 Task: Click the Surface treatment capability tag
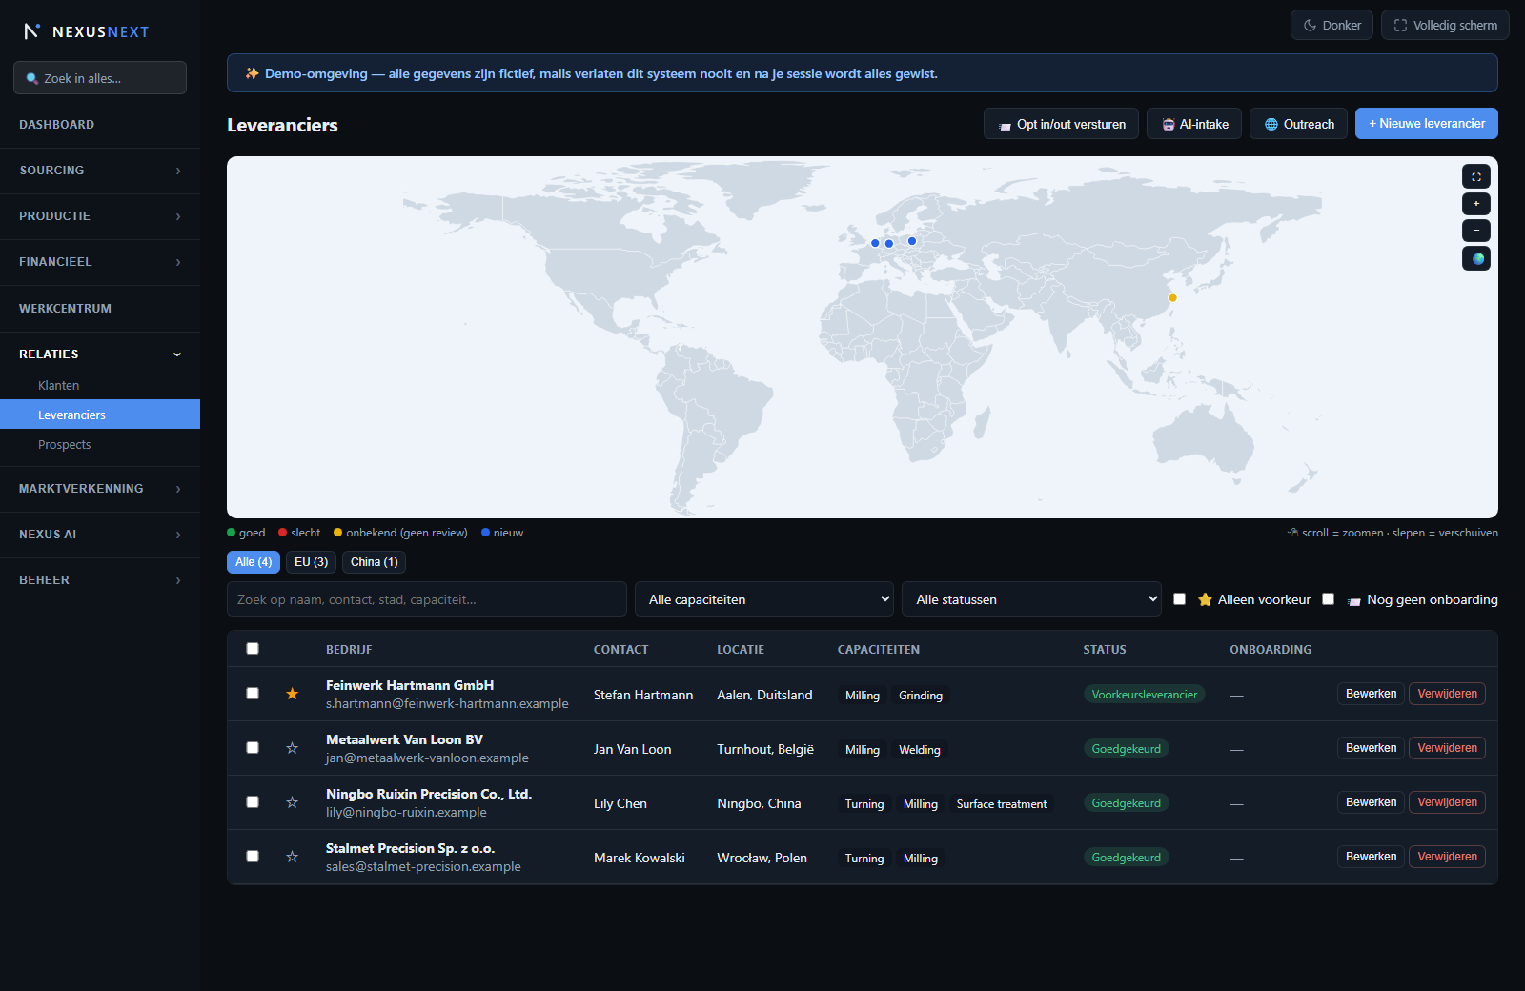pyautogui.click(x=1002, y=804)
